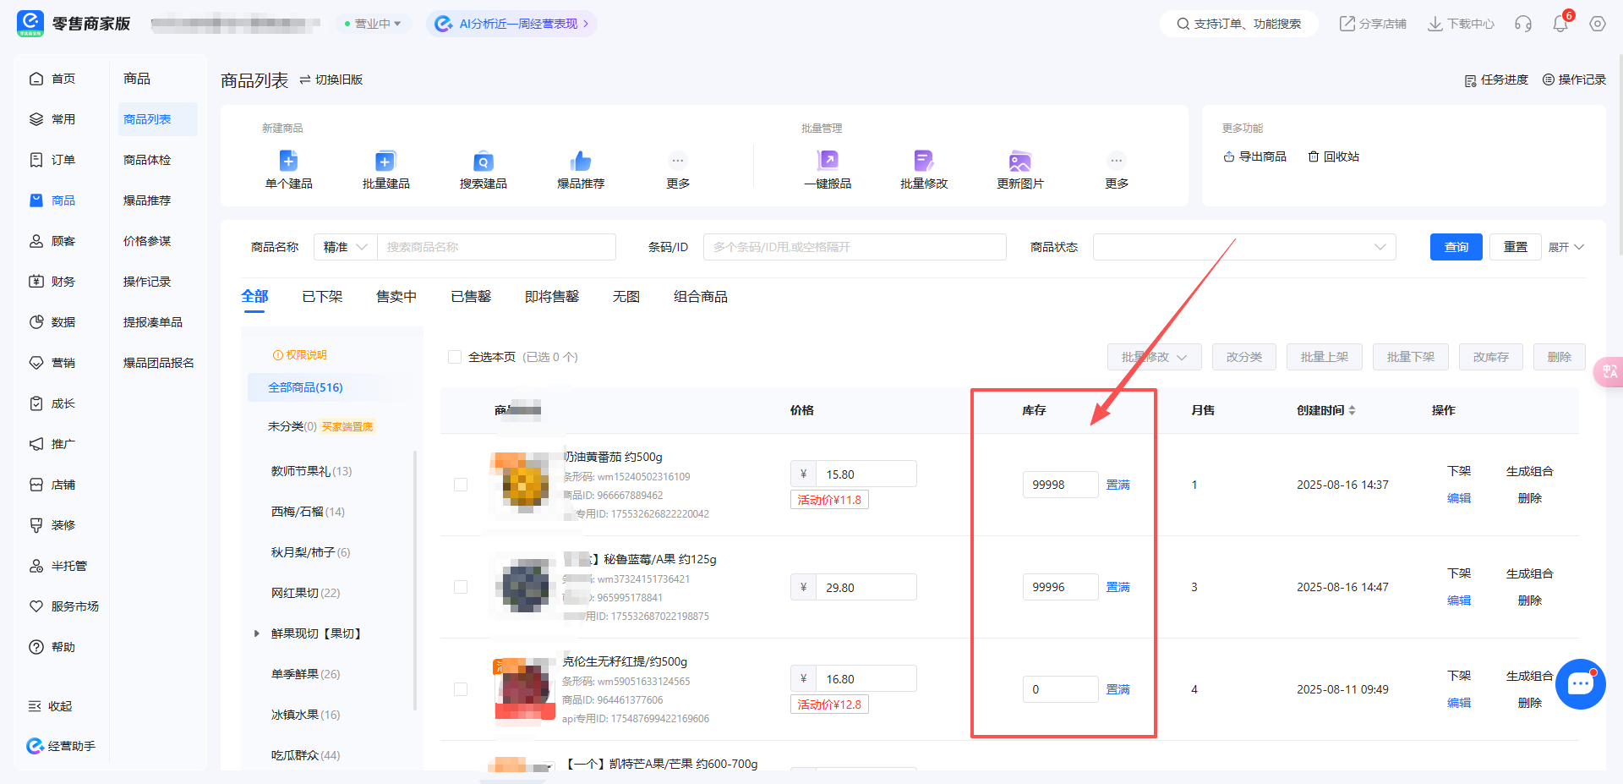Click the notification bell showing 6 alerts
The height and width of the screenshot is (784, 1623).
pos(1560,23)
